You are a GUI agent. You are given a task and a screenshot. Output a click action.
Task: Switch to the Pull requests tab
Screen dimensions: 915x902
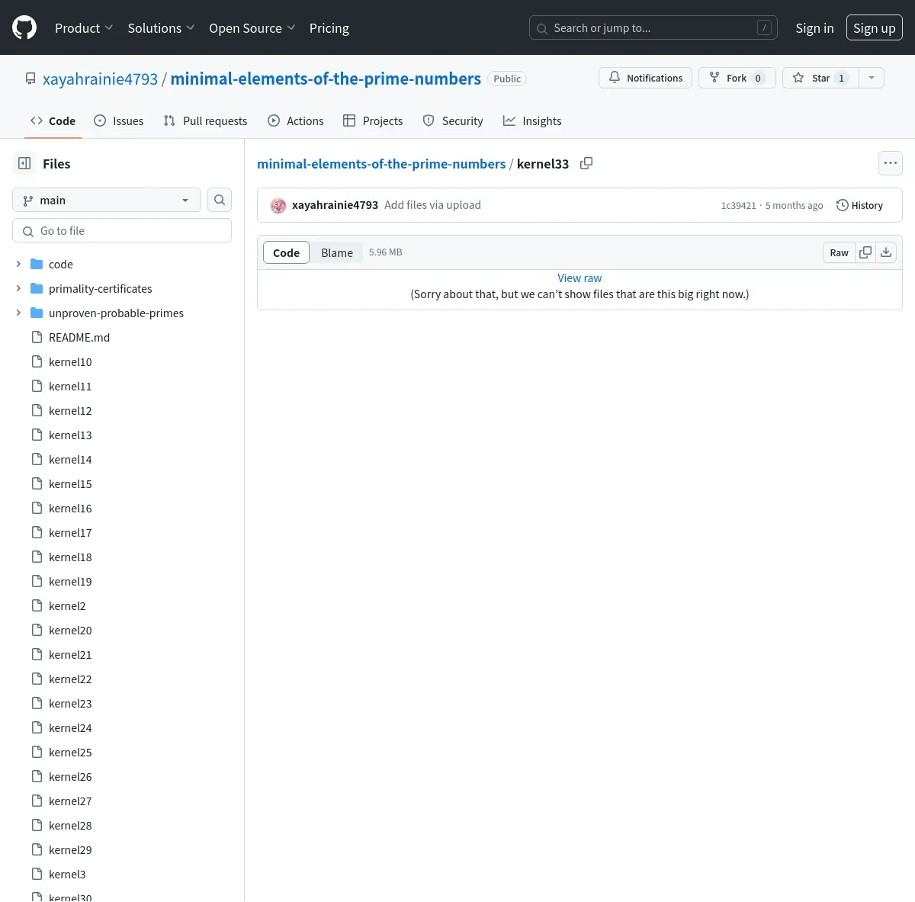pos(206,120)
